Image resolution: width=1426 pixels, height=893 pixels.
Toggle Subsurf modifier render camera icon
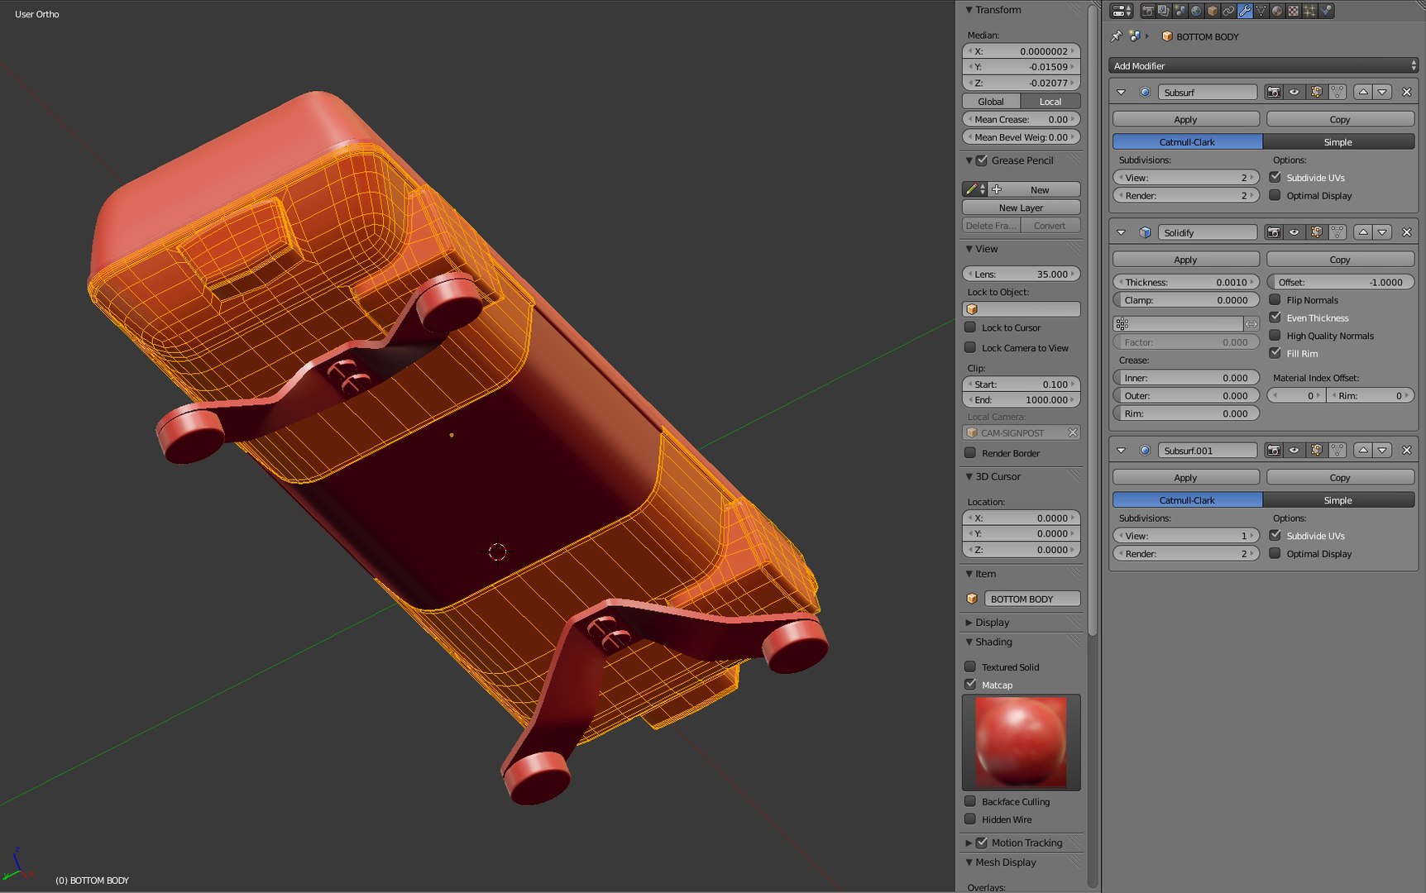click(x=1274, y=93)
